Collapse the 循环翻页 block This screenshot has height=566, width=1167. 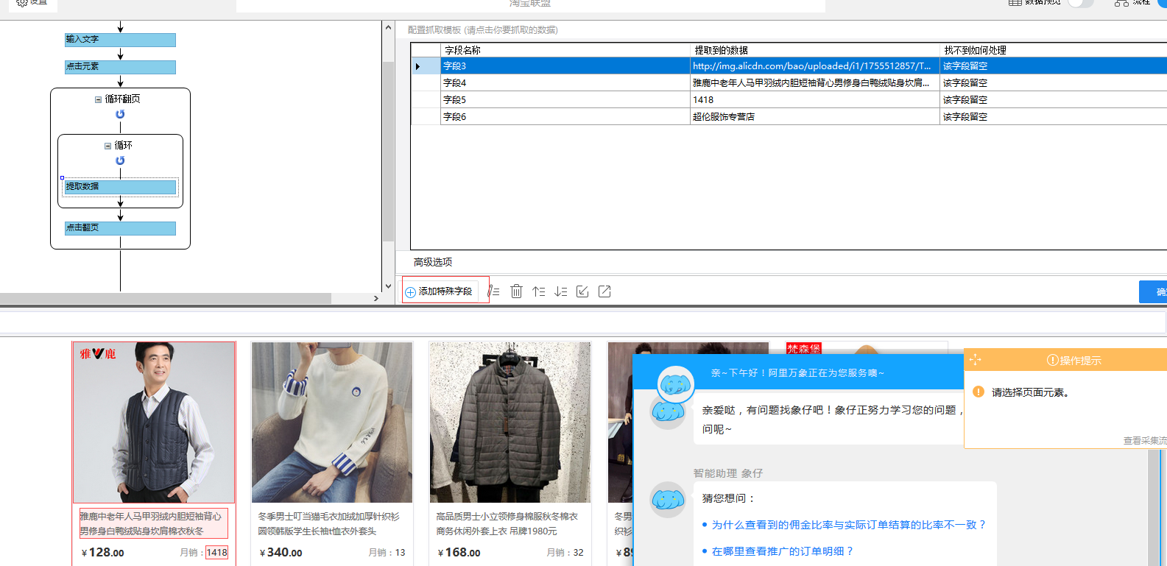98,99
